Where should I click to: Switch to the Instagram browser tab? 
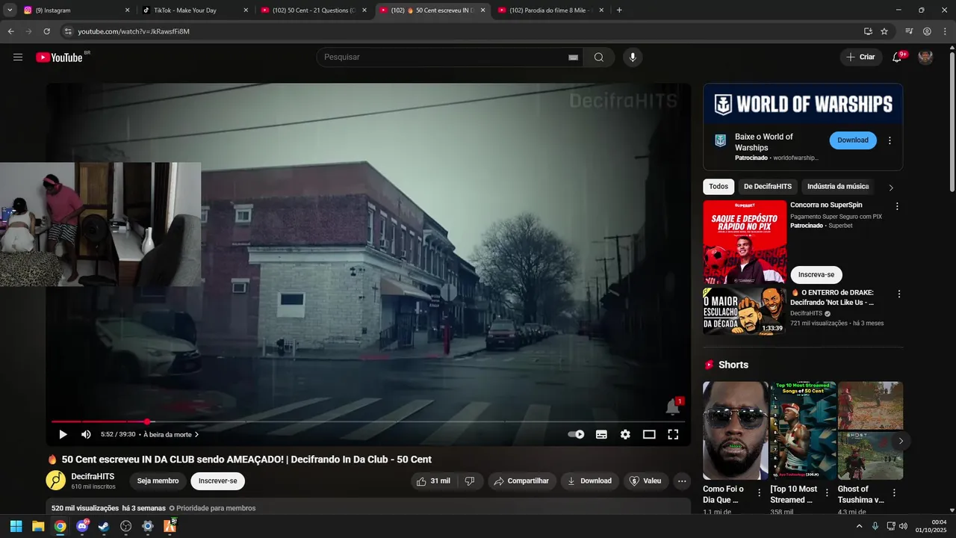coord(76,10)
